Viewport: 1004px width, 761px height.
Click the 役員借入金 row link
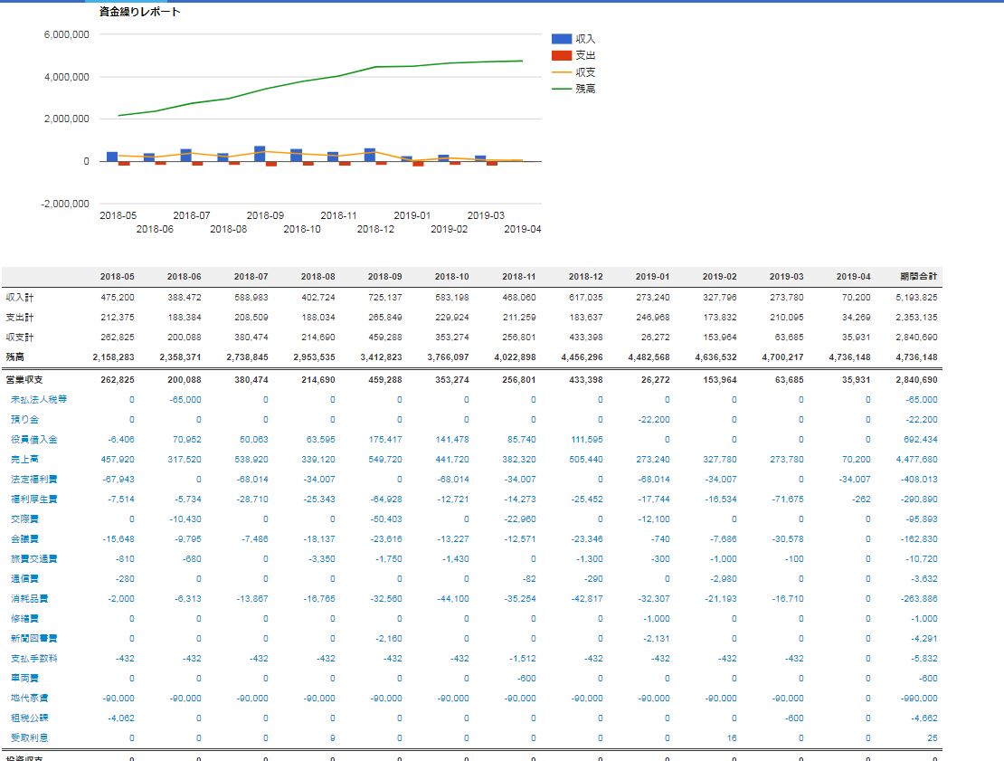pyautogui.click(x=33, y=440)
